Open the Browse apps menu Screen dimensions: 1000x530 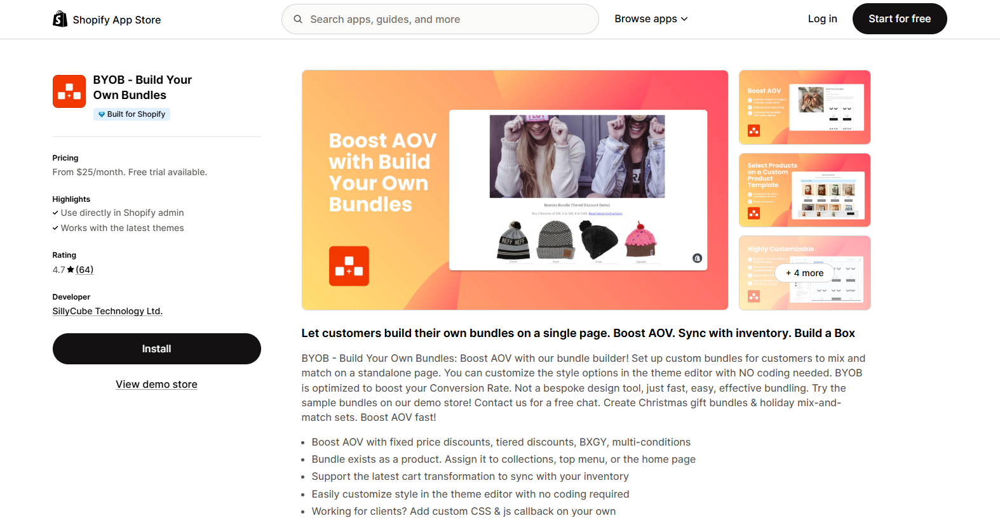click(x=651, y=19)
